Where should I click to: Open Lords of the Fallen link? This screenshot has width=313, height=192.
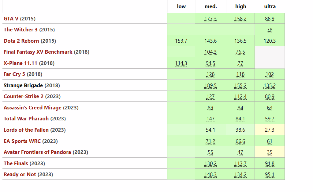click(26, 130)
